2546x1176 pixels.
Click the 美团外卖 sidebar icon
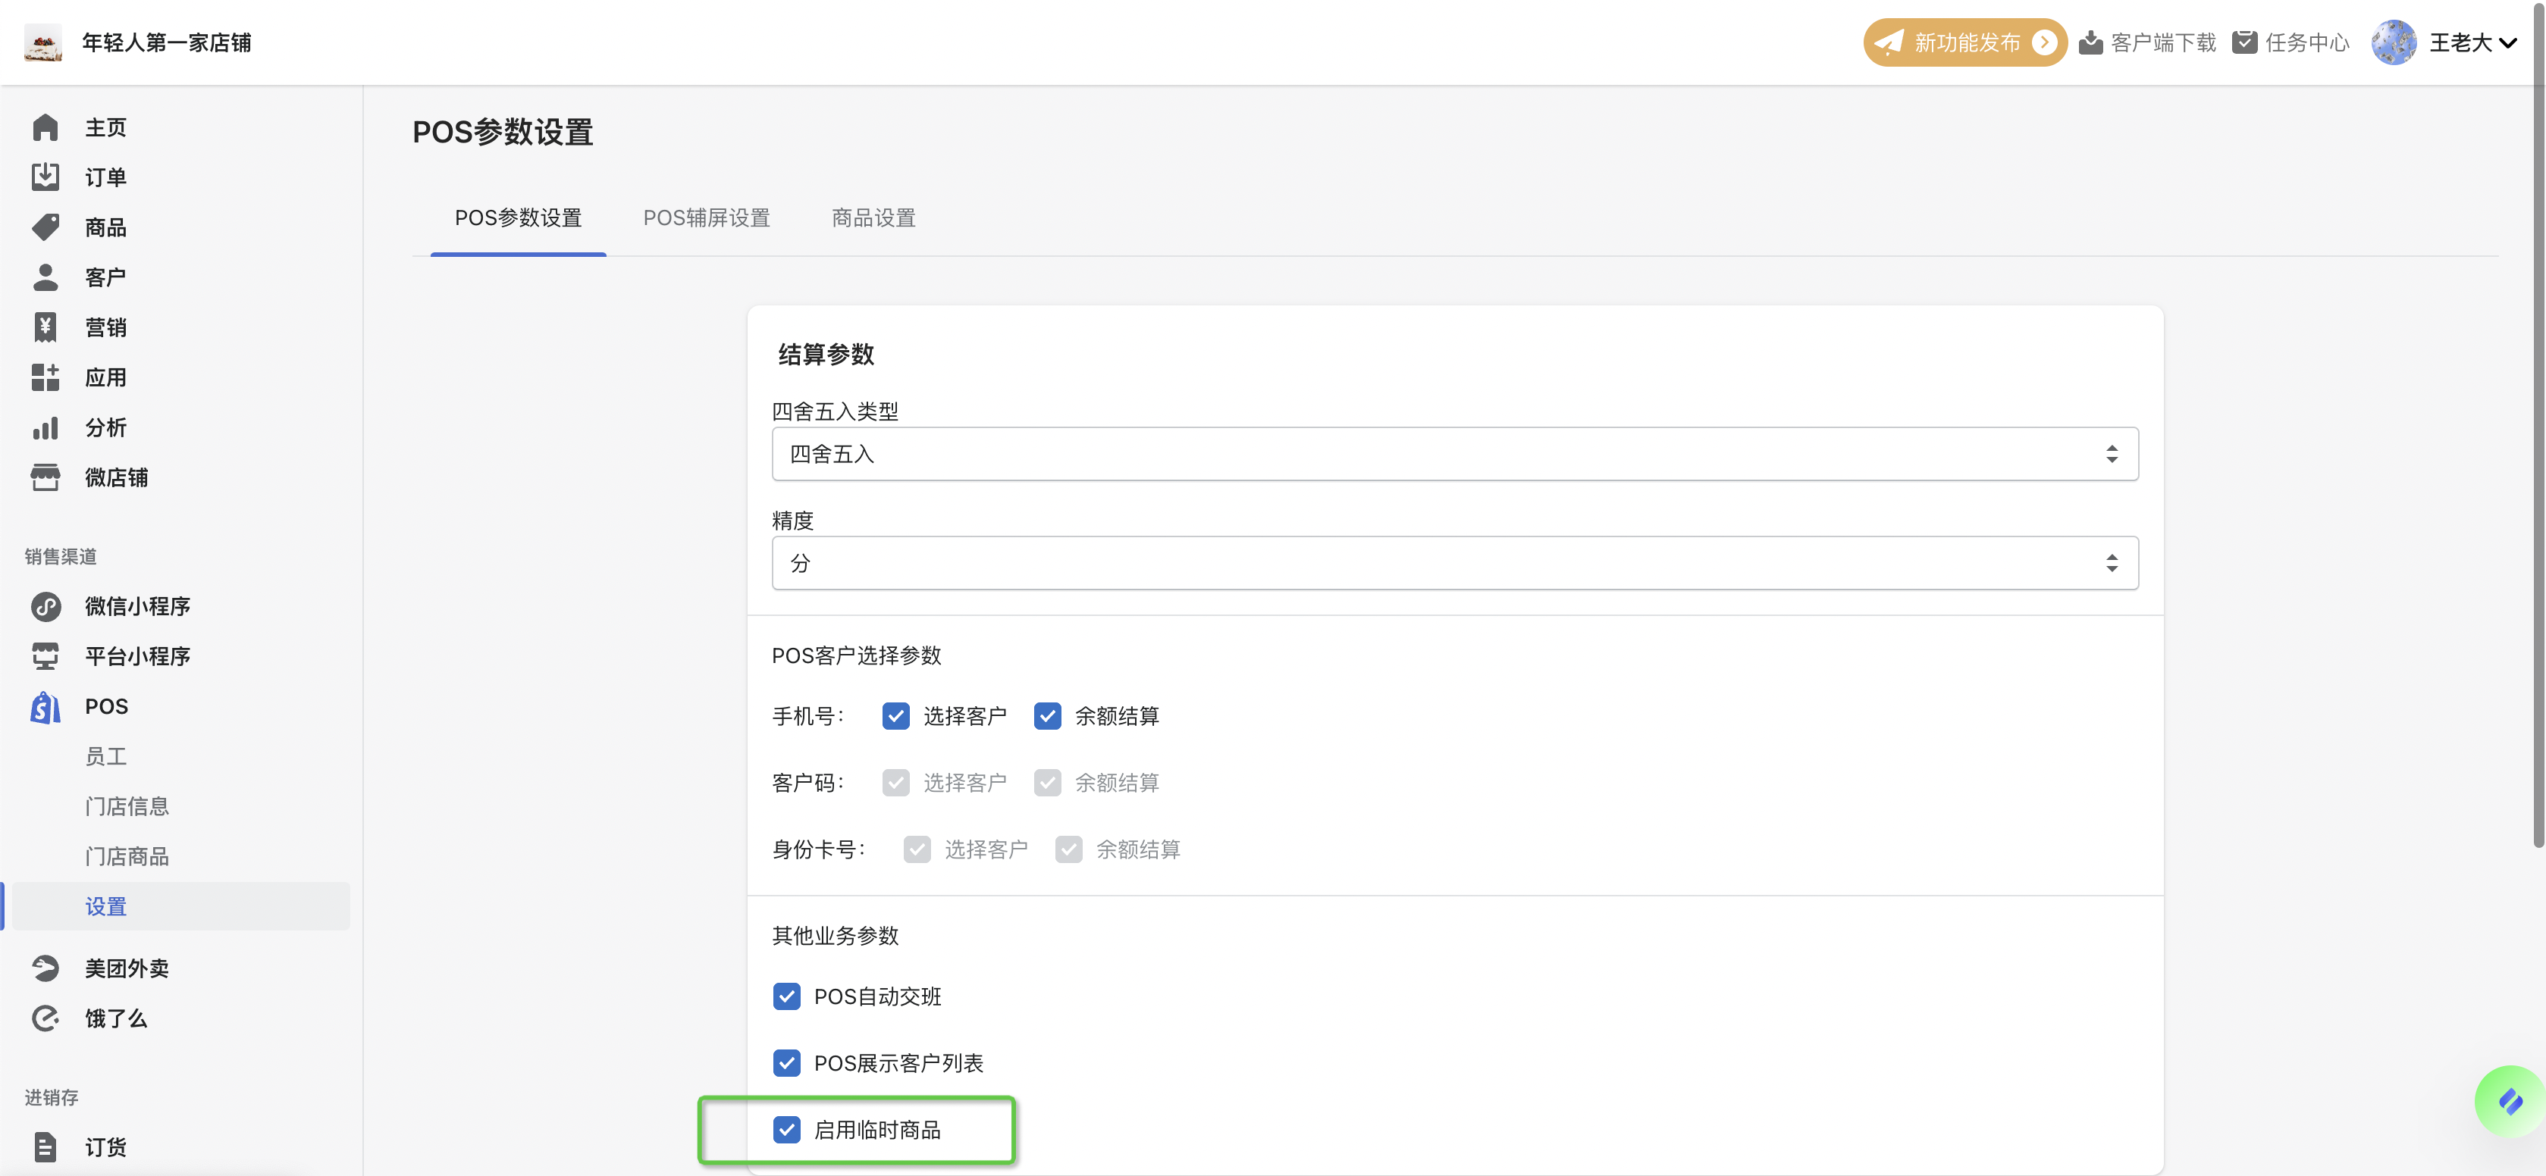45,968
